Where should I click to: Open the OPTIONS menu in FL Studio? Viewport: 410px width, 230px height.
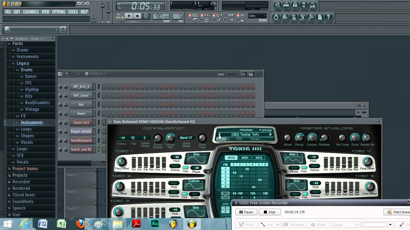click(x=59, y=12)
